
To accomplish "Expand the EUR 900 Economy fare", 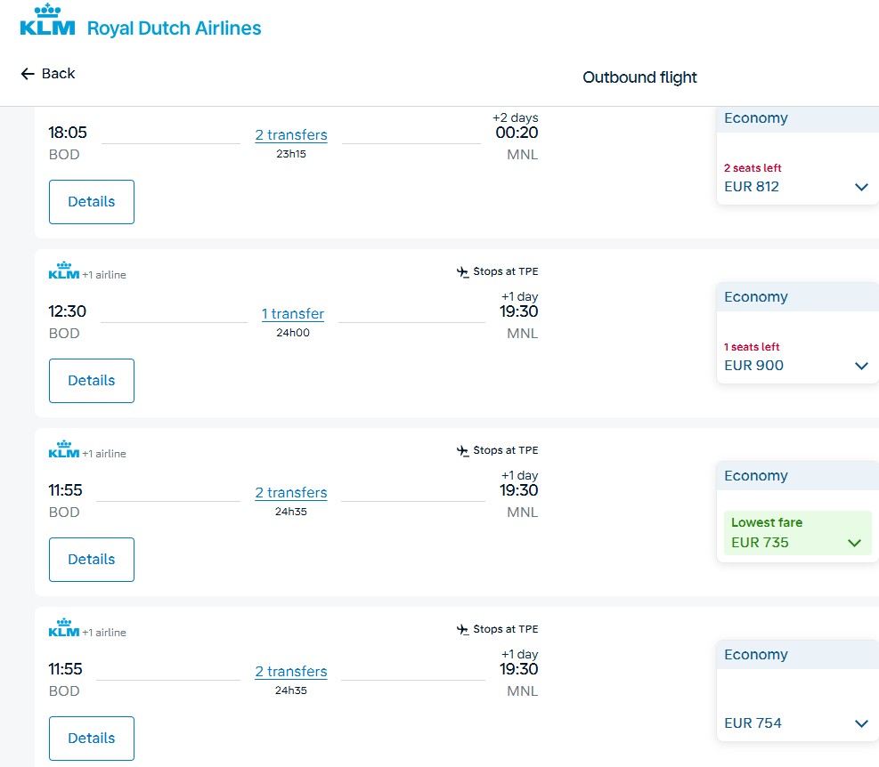I will click(860, 366).
